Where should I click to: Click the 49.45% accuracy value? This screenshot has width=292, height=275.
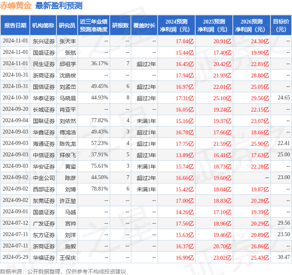coord(100,86)
